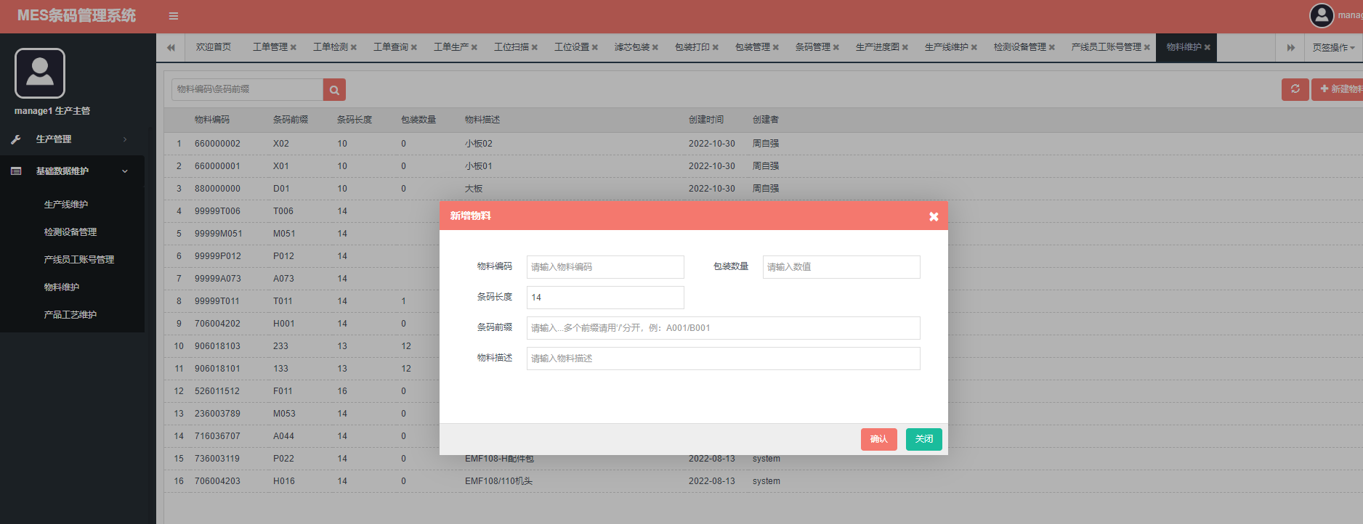This screenshot has width=1363, height=524.
Task: Expand the 生产管理 sidebar chevron
Action: 125,139
